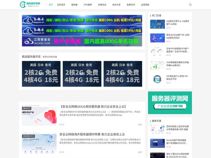Viewport: 211px width, 158px height.
Task: Open the .ORG article thumbnail
Action: pyautogui.click(x=157, y=24)
